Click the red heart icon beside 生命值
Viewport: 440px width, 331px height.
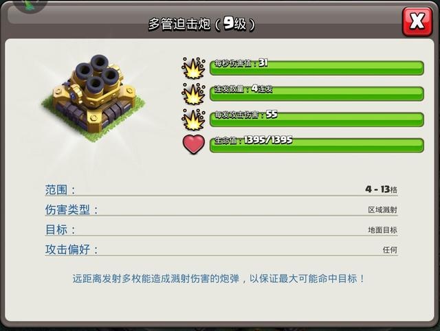(193, 144)
